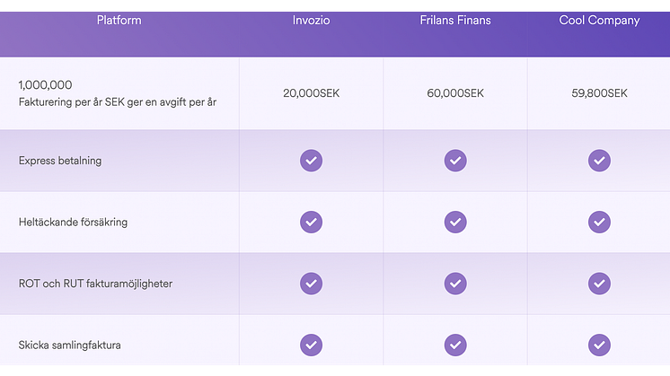
Task: Click Invozio Express betalning checkmark icon
Action: pyautogui.click(x=311, y=161)
